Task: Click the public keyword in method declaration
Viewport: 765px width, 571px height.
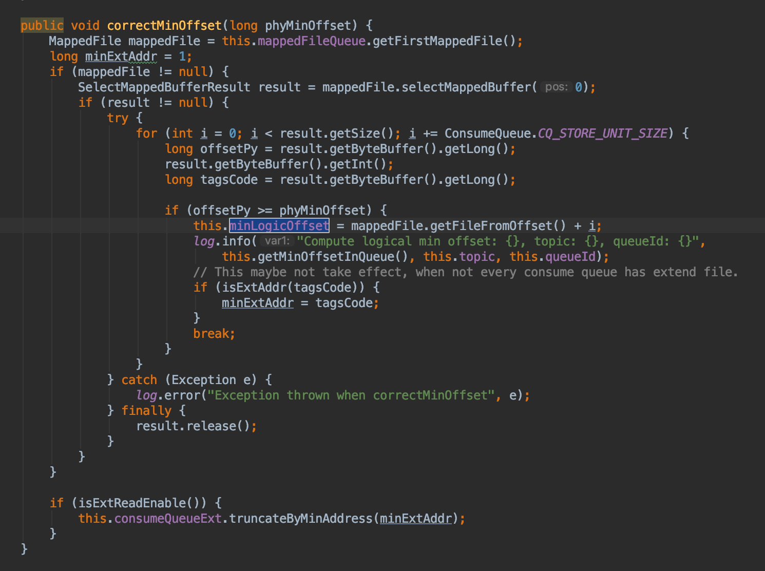Action: (x=42, y=26)
